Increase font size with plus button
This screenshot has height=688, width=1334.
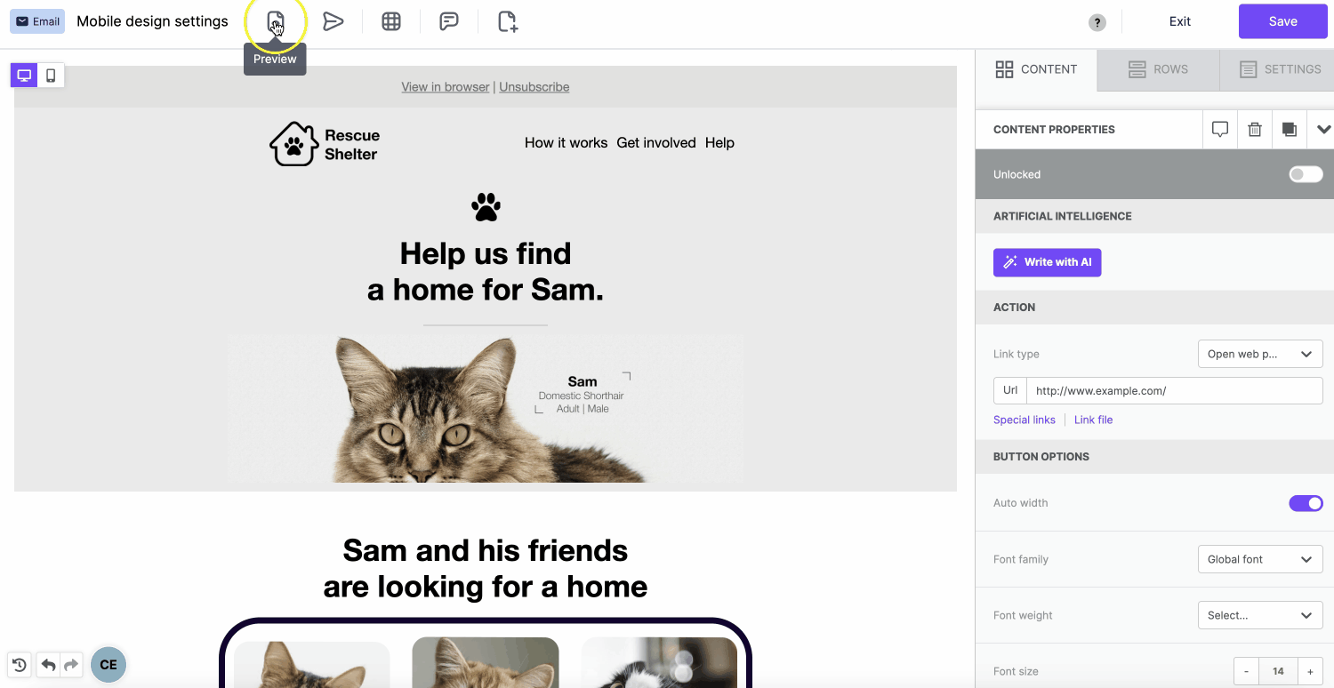[x=1310, y=671]
